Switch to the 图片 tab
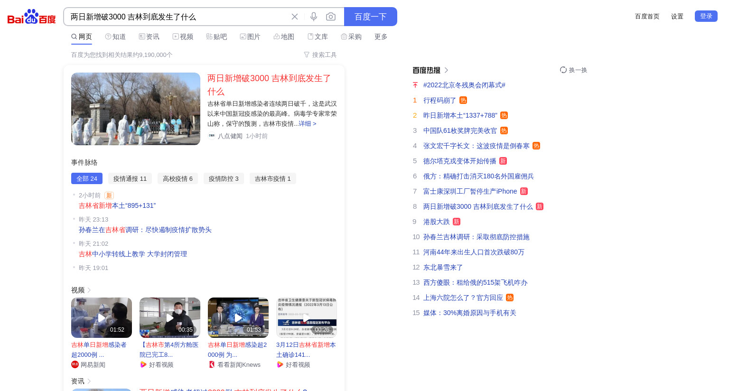 [250, 37]
